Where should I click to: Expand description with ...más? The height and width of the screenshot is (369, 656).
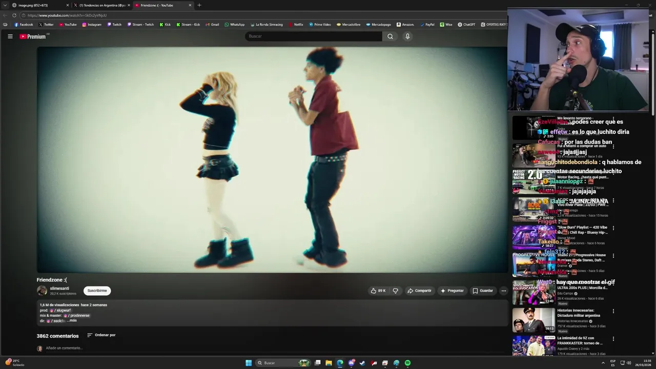tap(71, 320)
